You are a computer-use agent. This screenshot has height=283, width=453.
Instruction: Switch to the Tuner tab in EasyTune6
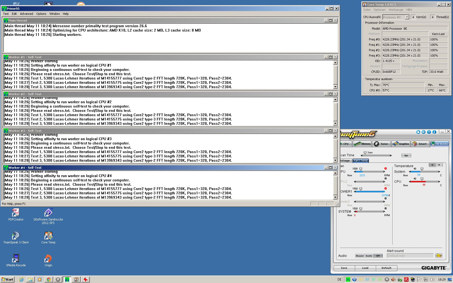tap(381, 144)
